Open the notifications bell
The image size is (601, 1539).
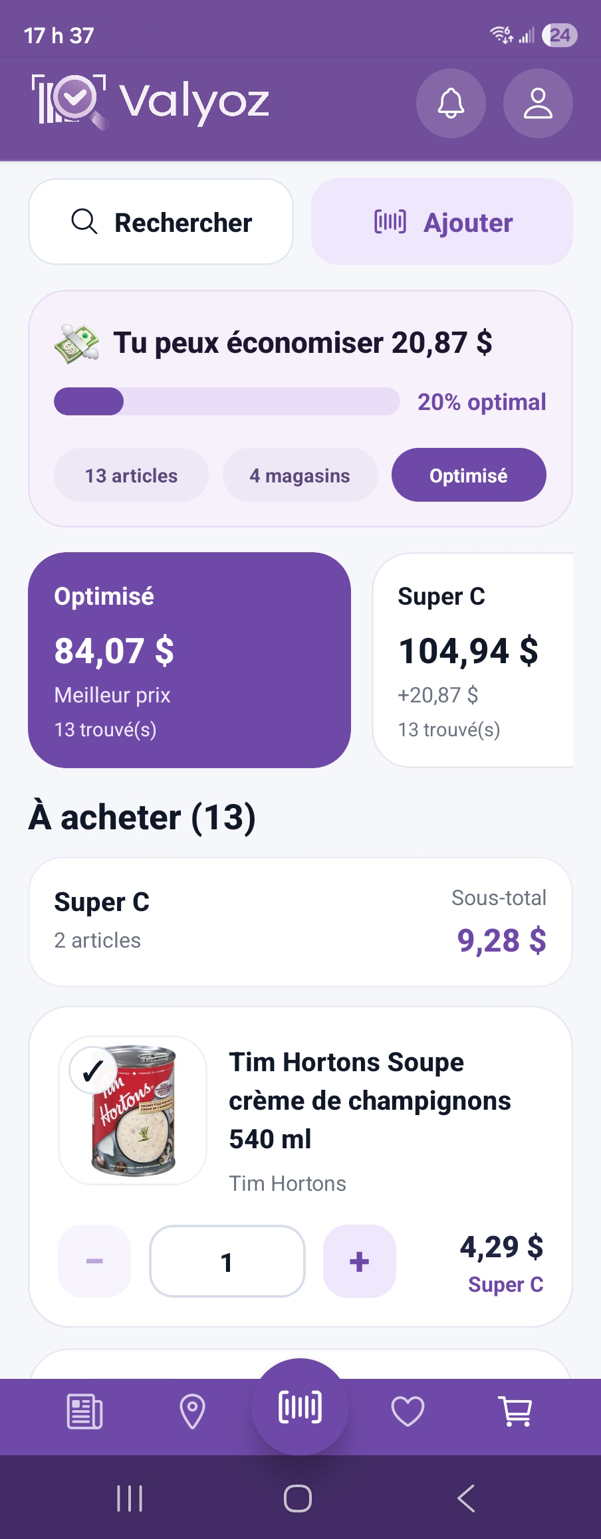(x=451, y=104)
